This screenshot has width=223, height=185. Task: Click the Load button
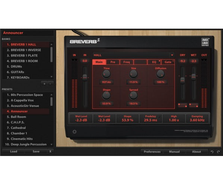13,151
